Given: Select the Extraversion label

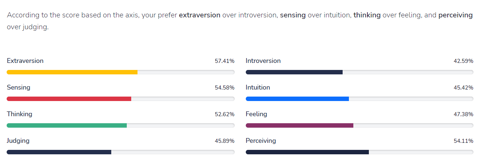Looking at the screenshot, I should [x=25, y=61].
